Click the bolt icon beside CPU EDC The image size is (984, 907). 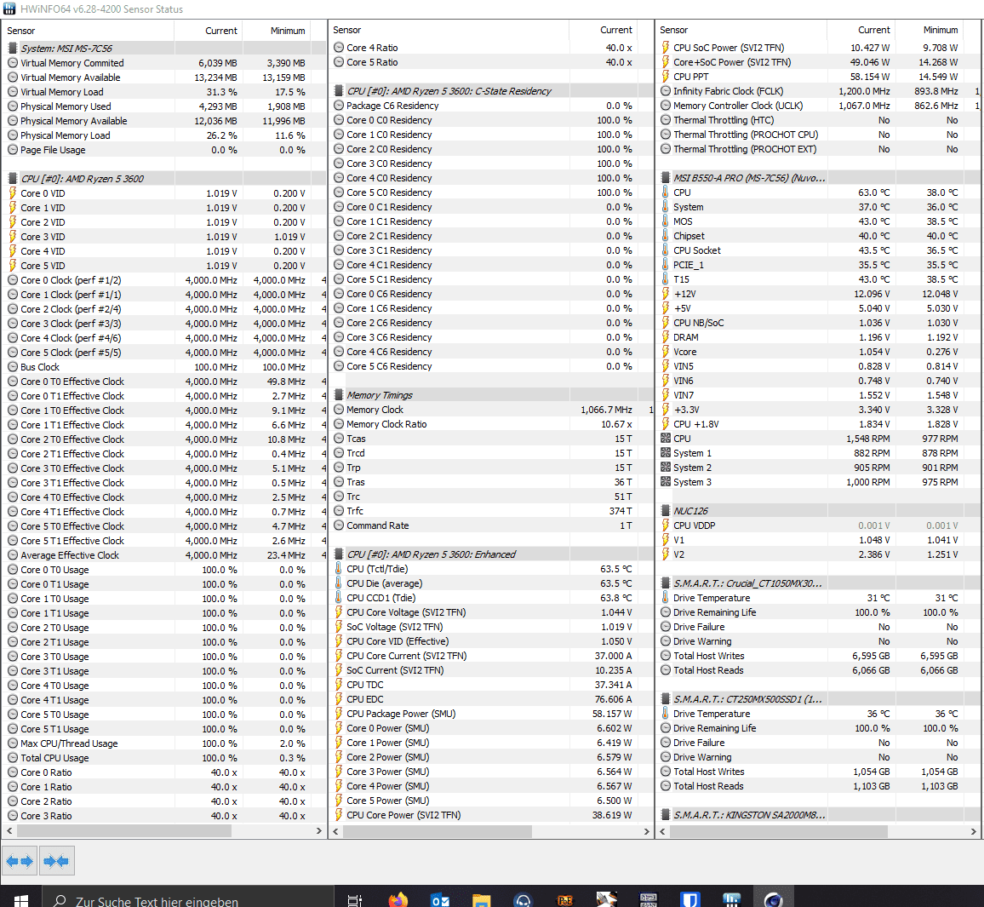point(339,699)
